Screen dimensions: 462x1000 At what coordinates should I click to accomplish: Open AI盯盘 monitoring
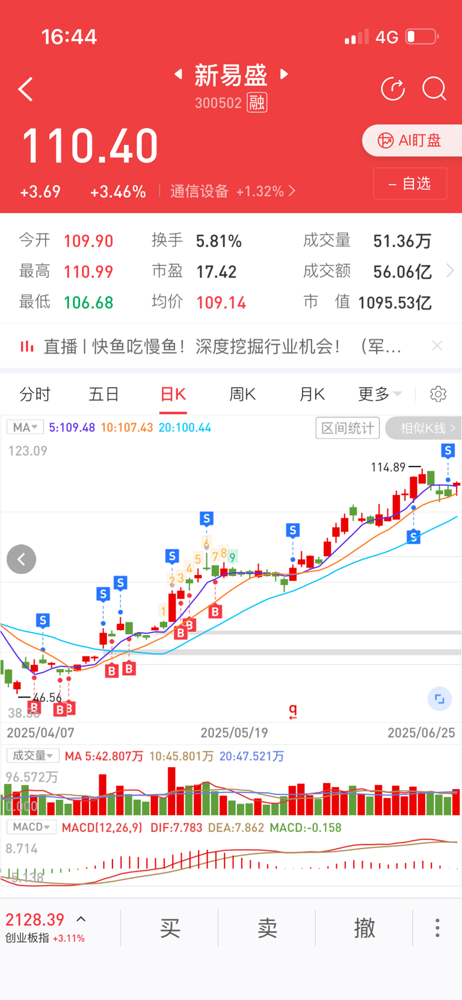pyautogui.click(x=411, y=141)
